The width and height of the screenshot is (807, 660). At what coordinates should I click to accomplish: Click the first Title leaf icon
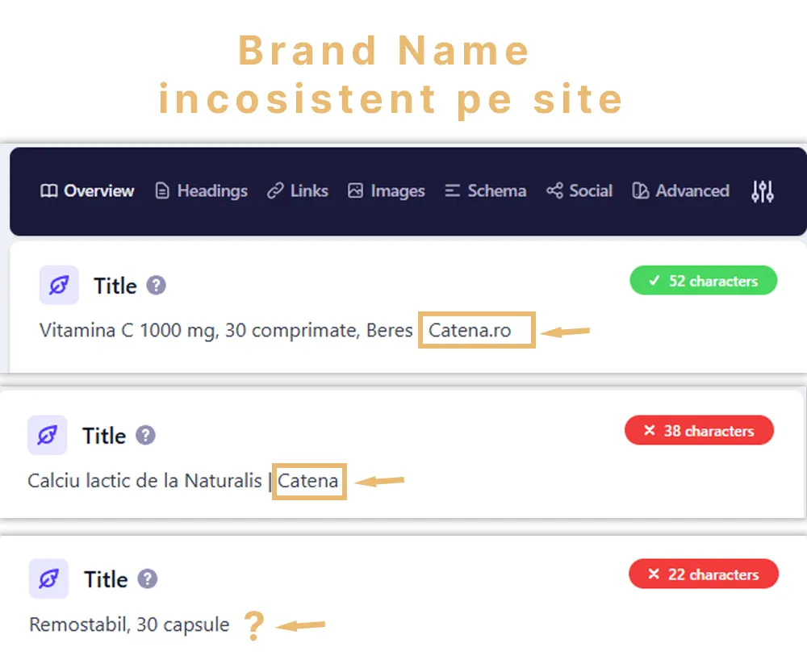(x=59, y=286)
